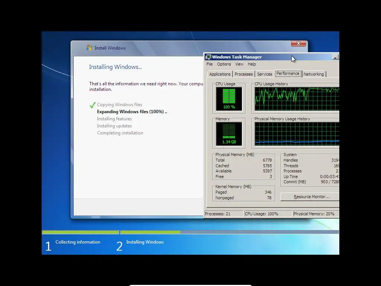Click the CPU Usage 100 % gauge
This screenshot has width=381, height=286.
[x=229, y=99]
